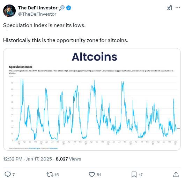Open The DeFi Investor profile avatar
The image size is (185, 180).
(x=9, y=11)
